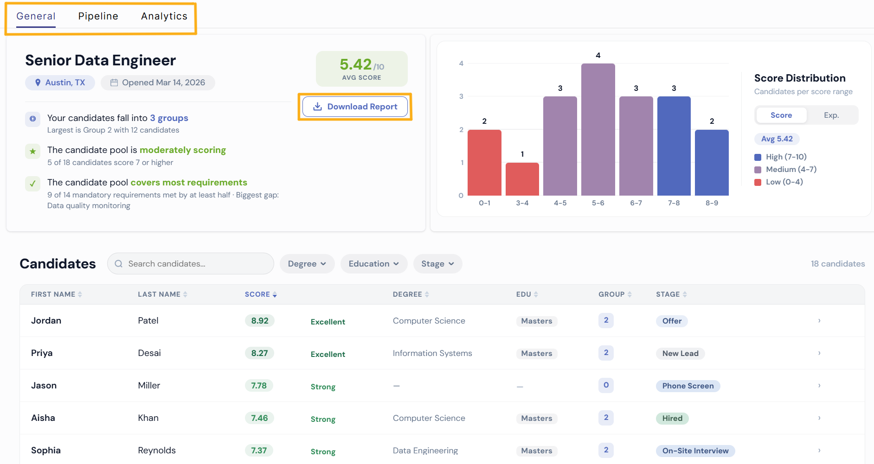
Task: Click the 5.42 AVG SCORE card
Action: [x=362, y=69]
